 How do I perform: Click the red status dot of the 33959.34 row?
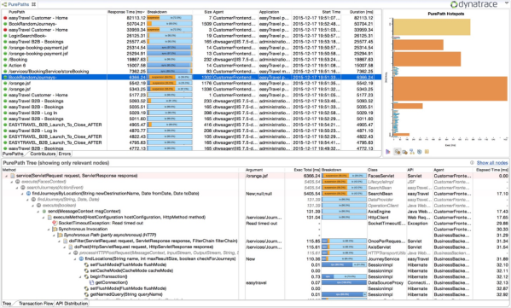point(5,30)
